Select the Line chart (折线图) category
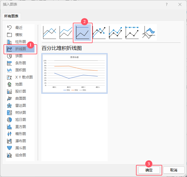This screenshot has height=177, width=187. 20,49
